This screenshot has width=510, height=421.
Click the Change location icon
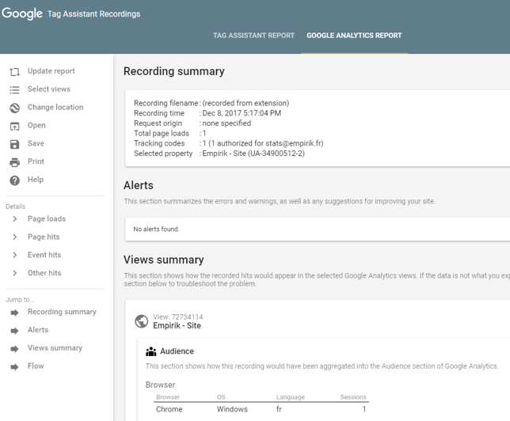14,108
